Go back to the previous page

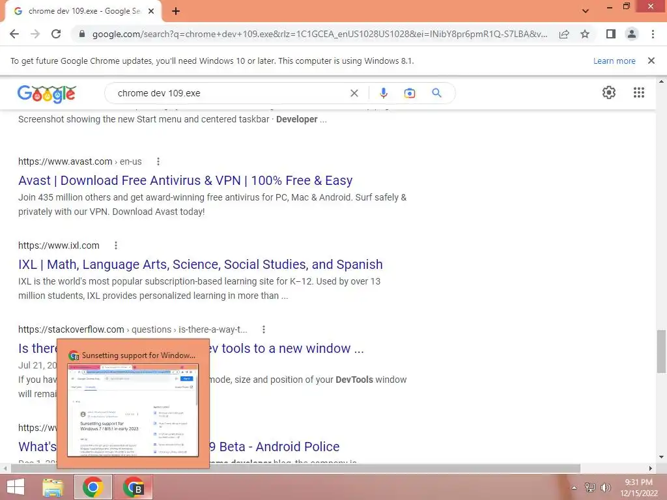coord(14,34)
